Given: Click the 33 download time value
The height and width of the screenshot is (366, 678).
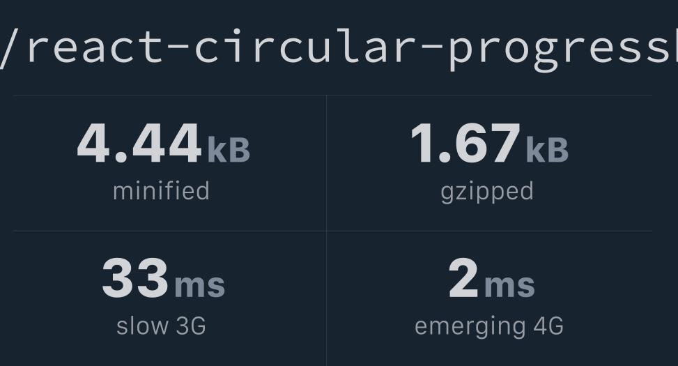Looking at the screenshot, I should click(x=135, y=279).
